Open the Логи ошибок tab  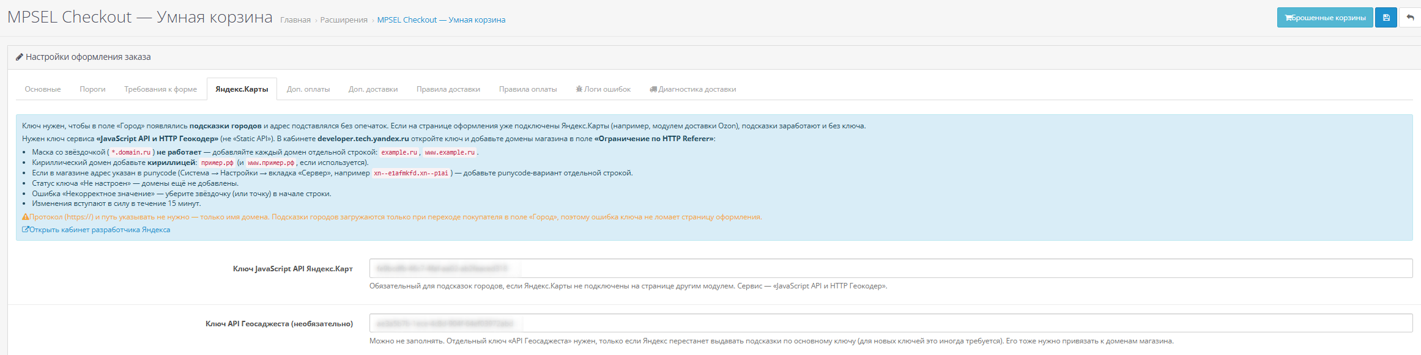(x=603, y=89)
